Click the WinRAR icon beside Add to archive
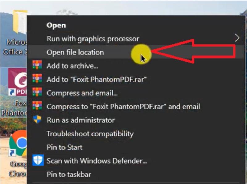 [x=37, y=65]
